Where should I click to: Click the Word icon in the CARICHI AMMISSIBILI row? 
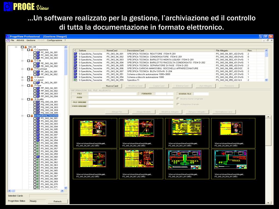pos(75,68)
